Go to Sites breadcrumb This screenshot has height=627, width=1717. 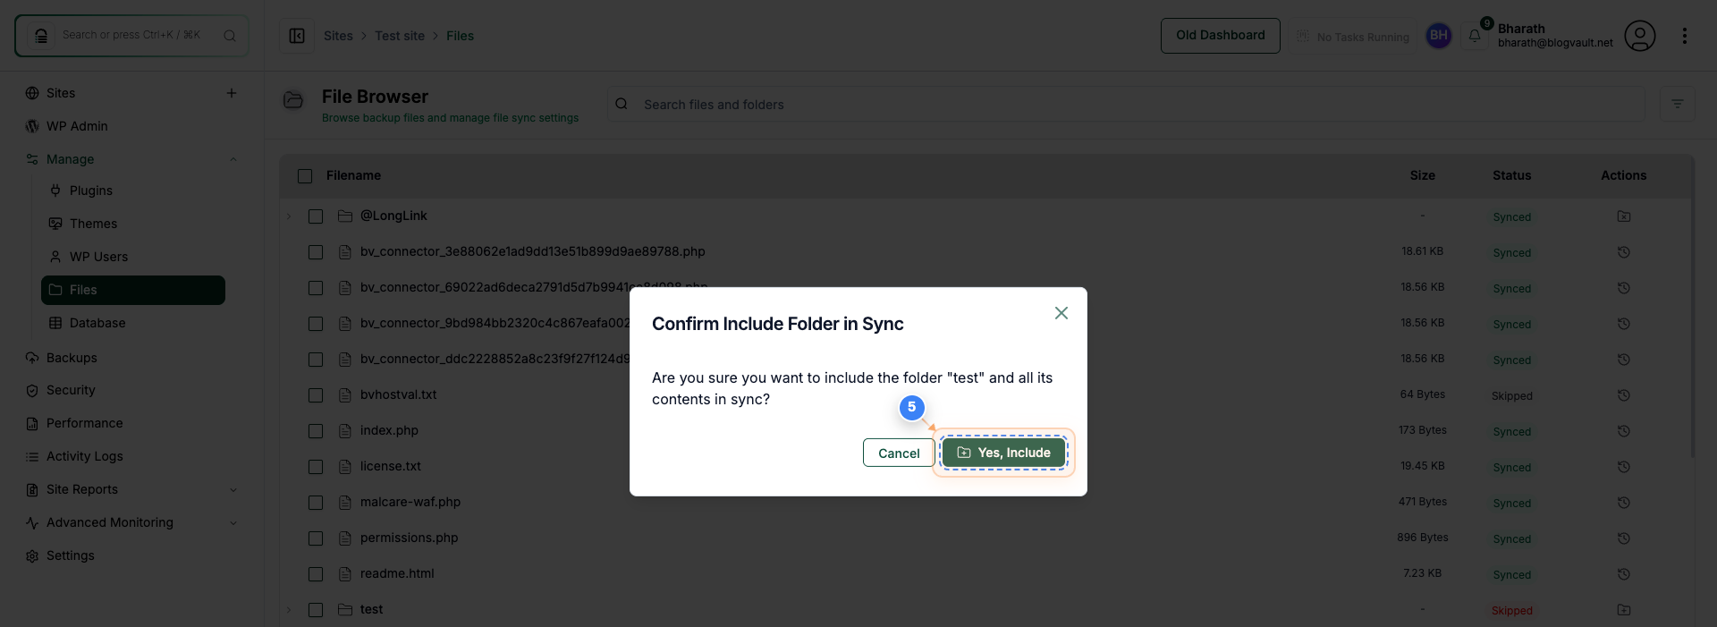[x=338, y=36]
